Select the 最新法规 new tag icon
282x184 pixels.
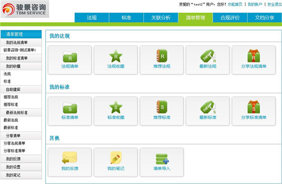208,56
